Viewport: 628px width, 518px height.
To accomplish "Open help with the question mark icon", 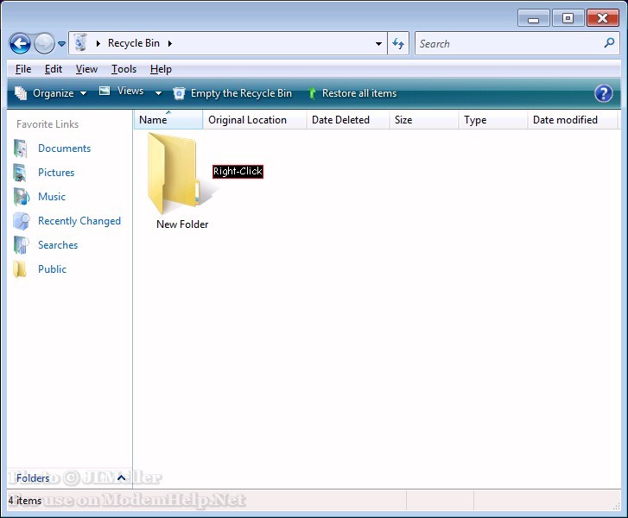I will coord(604,94).
